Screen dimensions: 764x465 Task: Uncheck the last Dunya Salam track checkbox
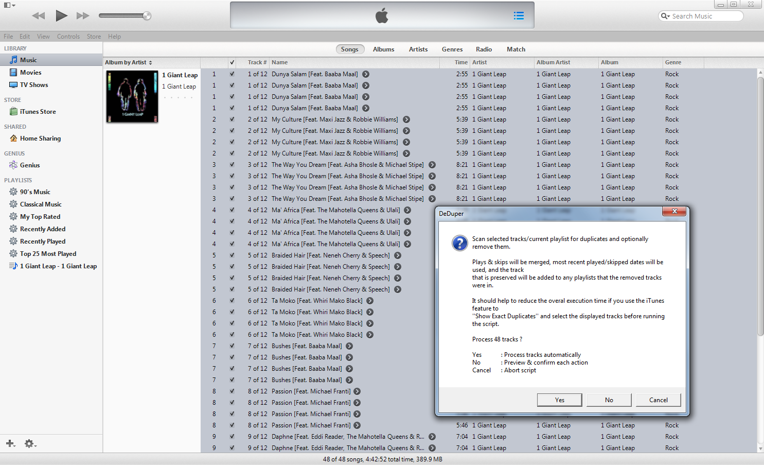[x=232, y=108]
